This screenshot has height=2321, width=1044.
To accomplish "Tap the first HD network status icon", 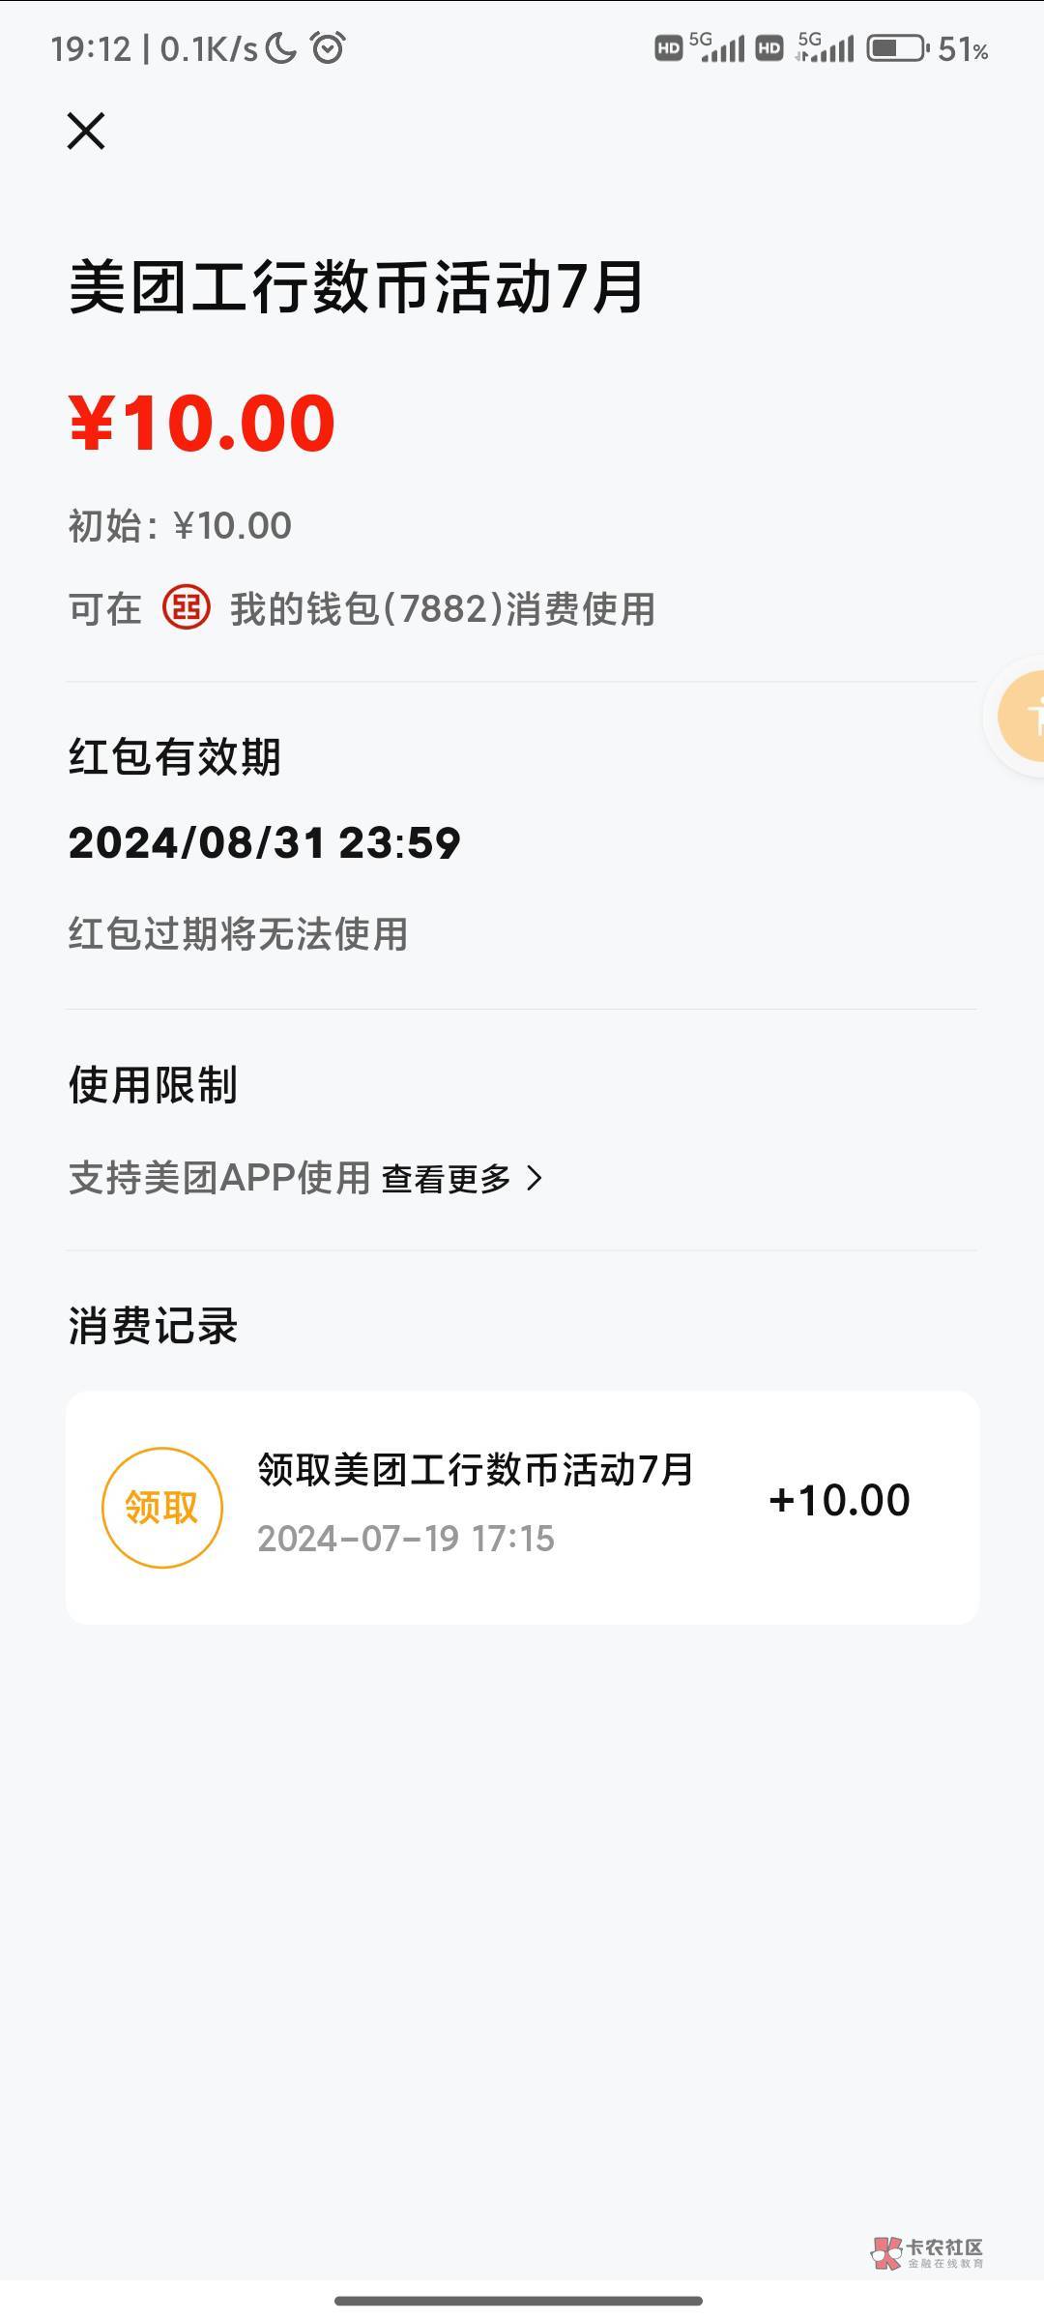I will tap(668, 48).
